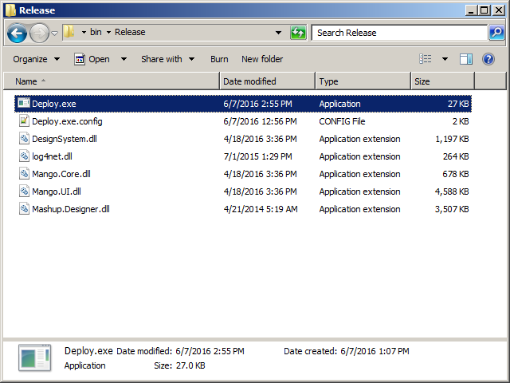Viewport: 510px width, 383px height.
Task: Click the Back navigation arrow button
Action: pyautogui.click(x=18, y=33)
